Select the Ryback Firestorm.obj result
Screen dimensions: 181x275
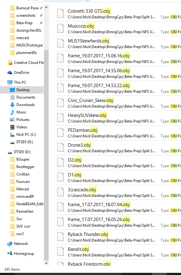point(118,263)
